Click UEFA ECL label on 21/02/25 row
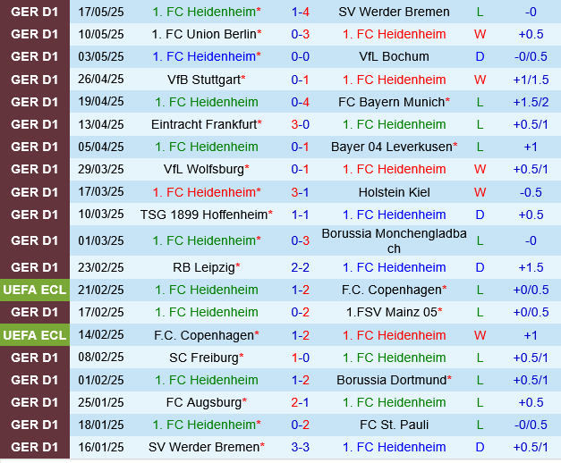This screenshot has height=463, width=561. (35, 290)
